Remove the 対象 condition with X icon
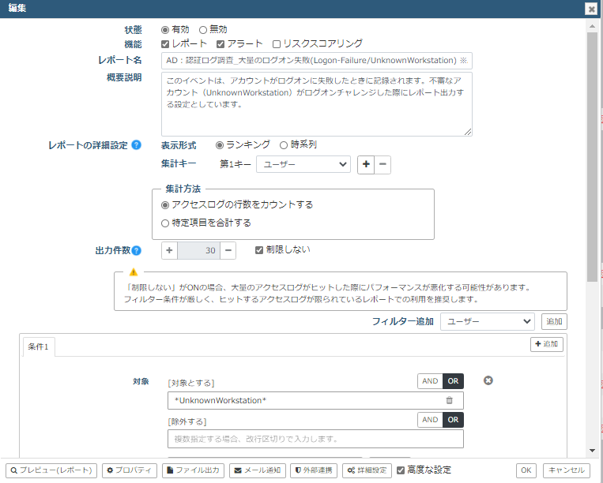603x483 pixels. click(488, 381)
